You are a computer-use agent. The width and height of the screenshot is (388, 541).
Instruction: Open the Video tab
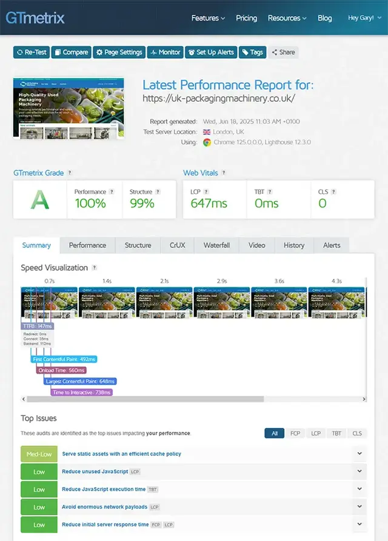tap(257, 245)
